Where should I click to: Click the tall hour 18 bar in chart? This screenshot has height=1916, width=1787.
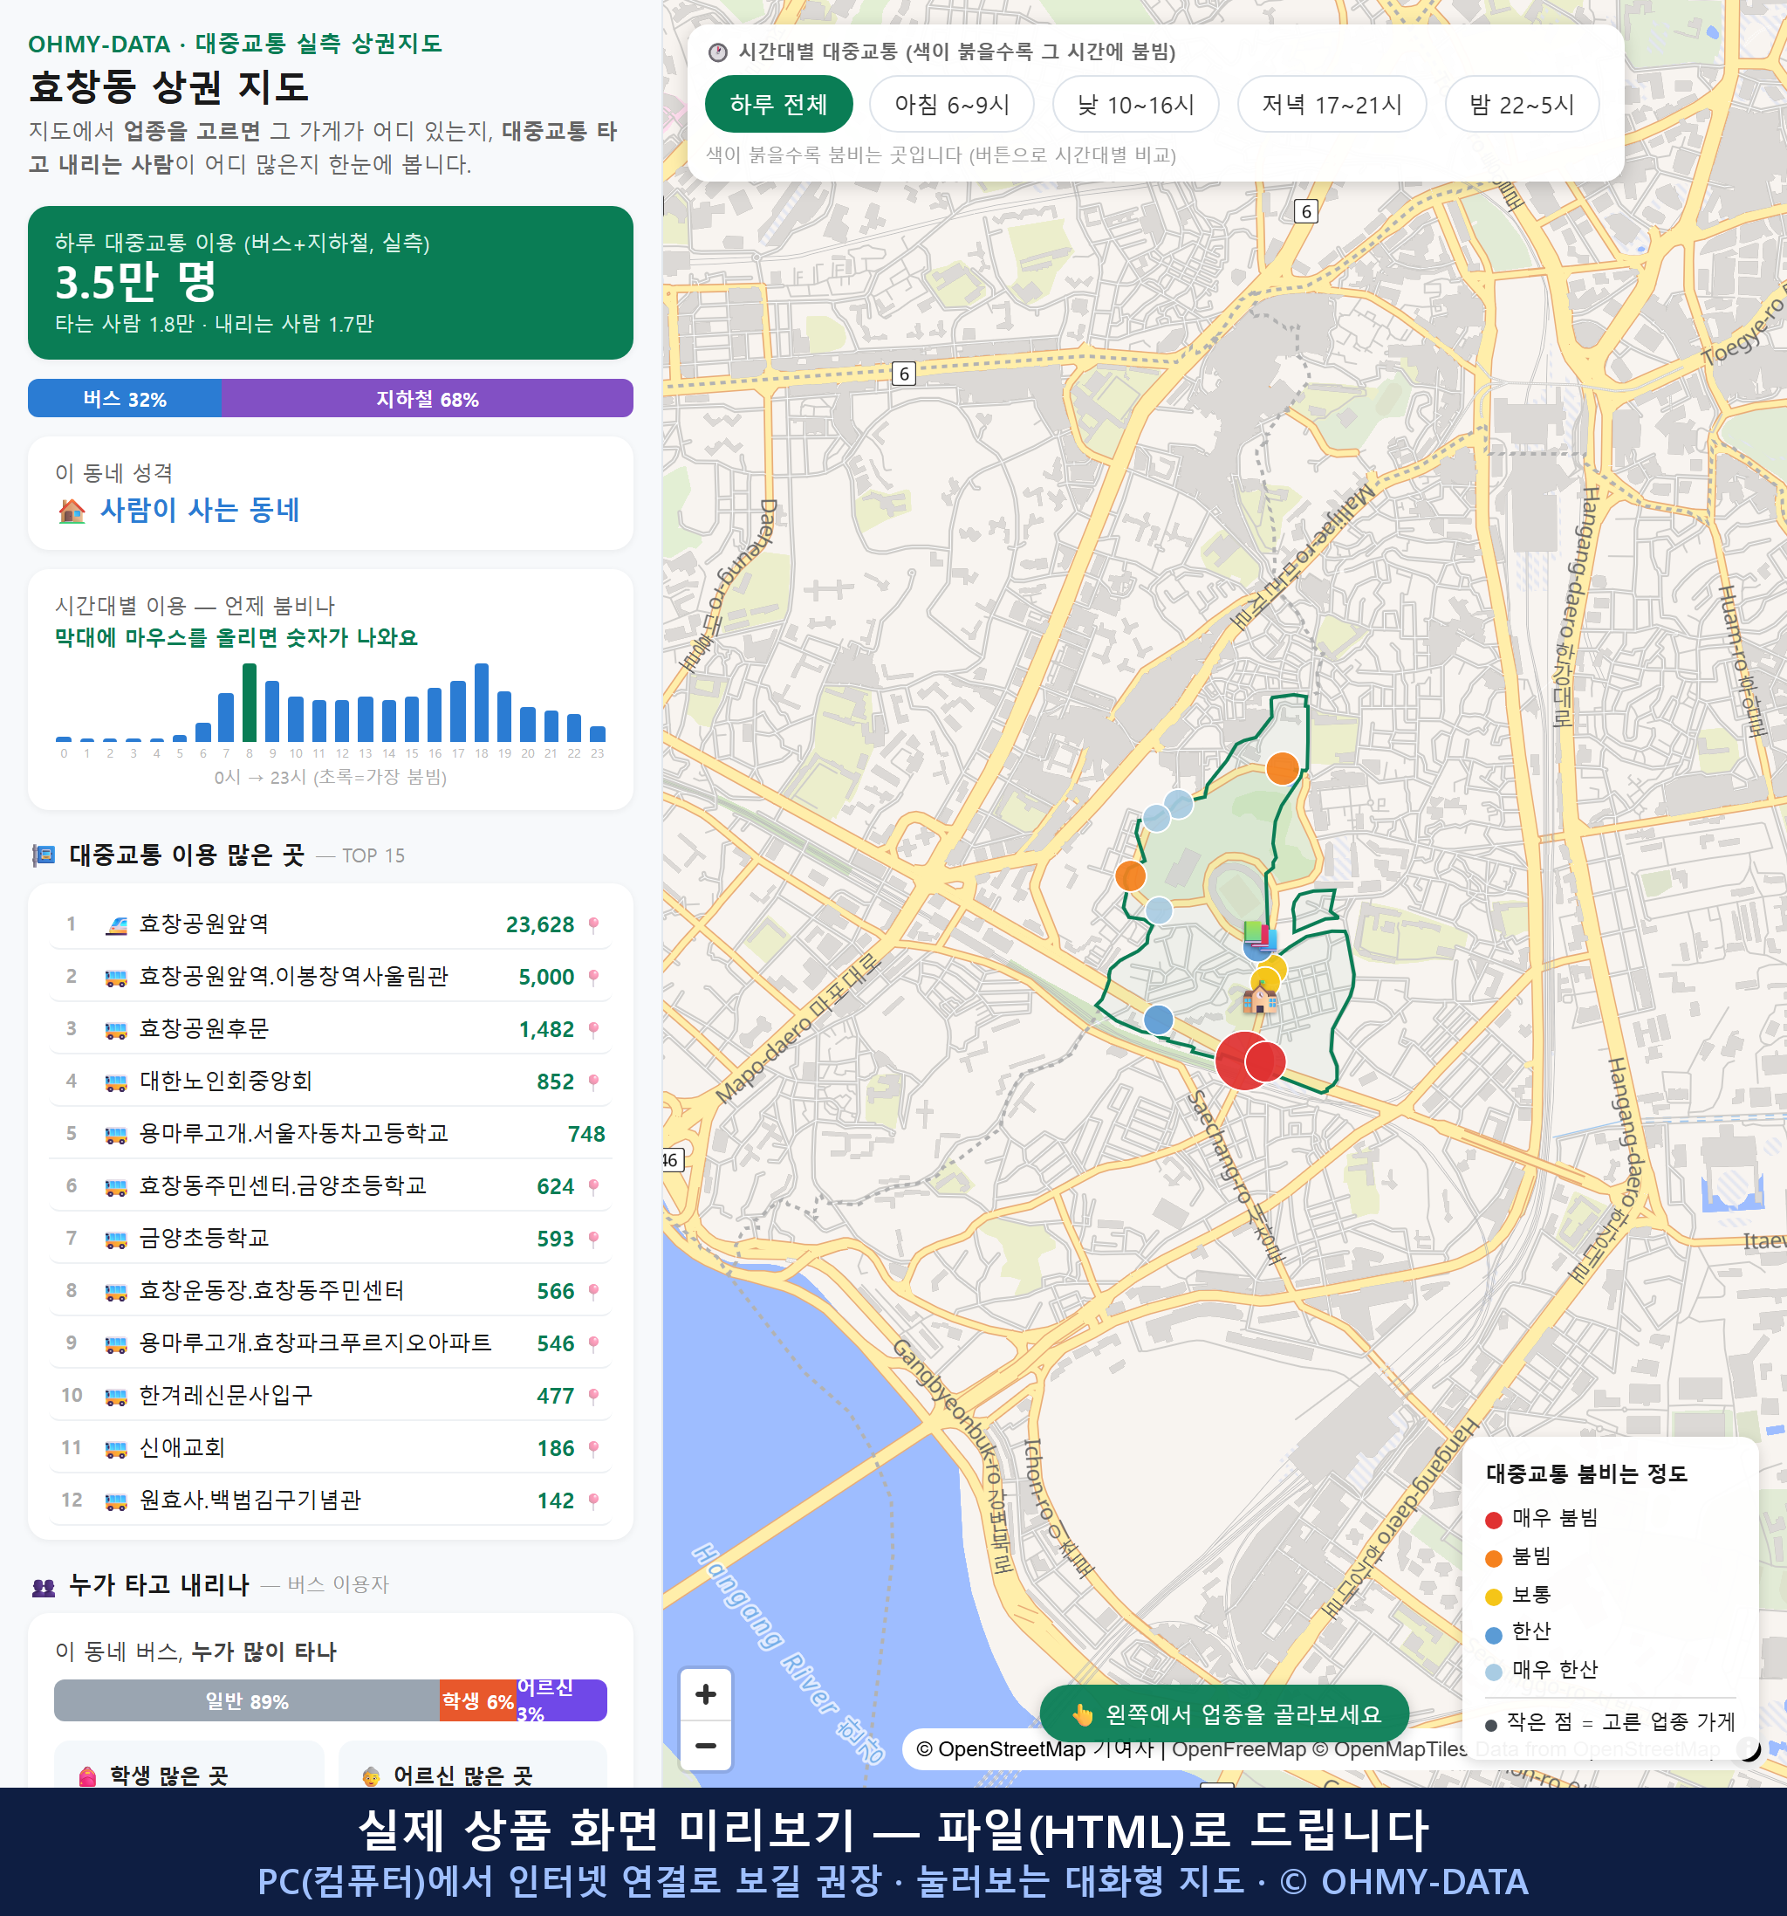pos(482,703)
